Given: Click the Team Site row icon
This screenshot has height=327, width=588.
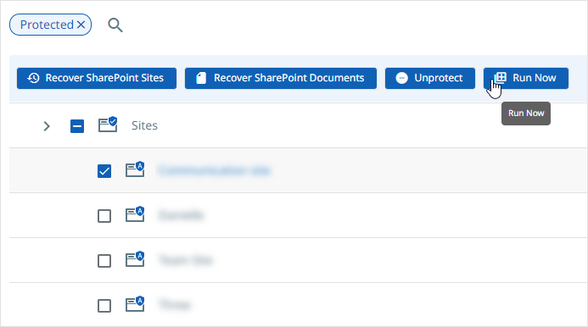Looking at the screenshot, I should coord(135,259).
